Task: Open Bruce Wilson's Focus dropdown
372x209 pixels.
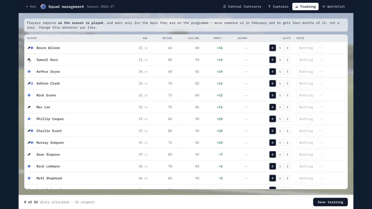Action: coord(310,48)
